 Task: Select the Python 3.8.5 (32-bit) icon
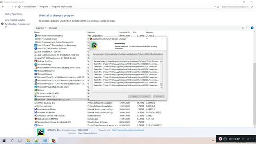click(x=36, y=103)
